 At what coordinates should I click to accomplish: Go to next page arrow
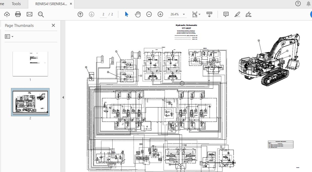coord(92,14)
